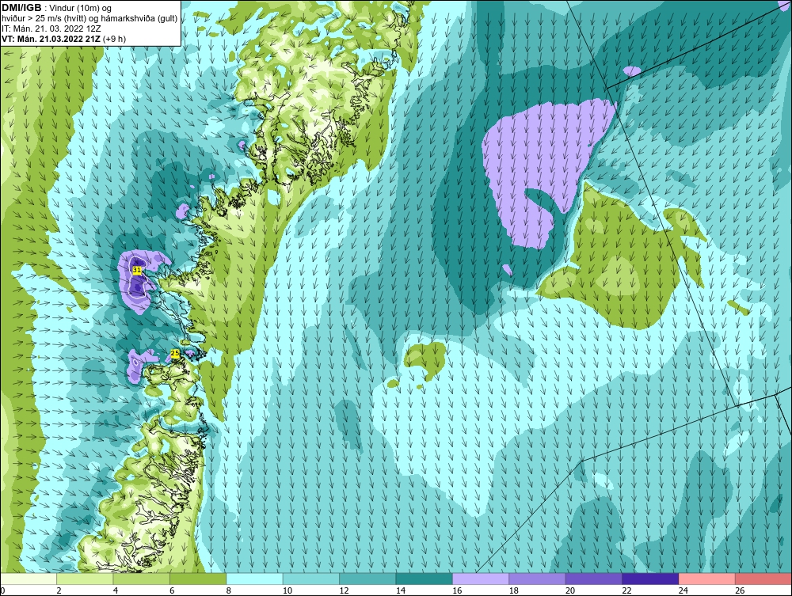792x596 pixels.
Task: Click the 2-4 m/s light green legend swatch
Action: (85, 579)
